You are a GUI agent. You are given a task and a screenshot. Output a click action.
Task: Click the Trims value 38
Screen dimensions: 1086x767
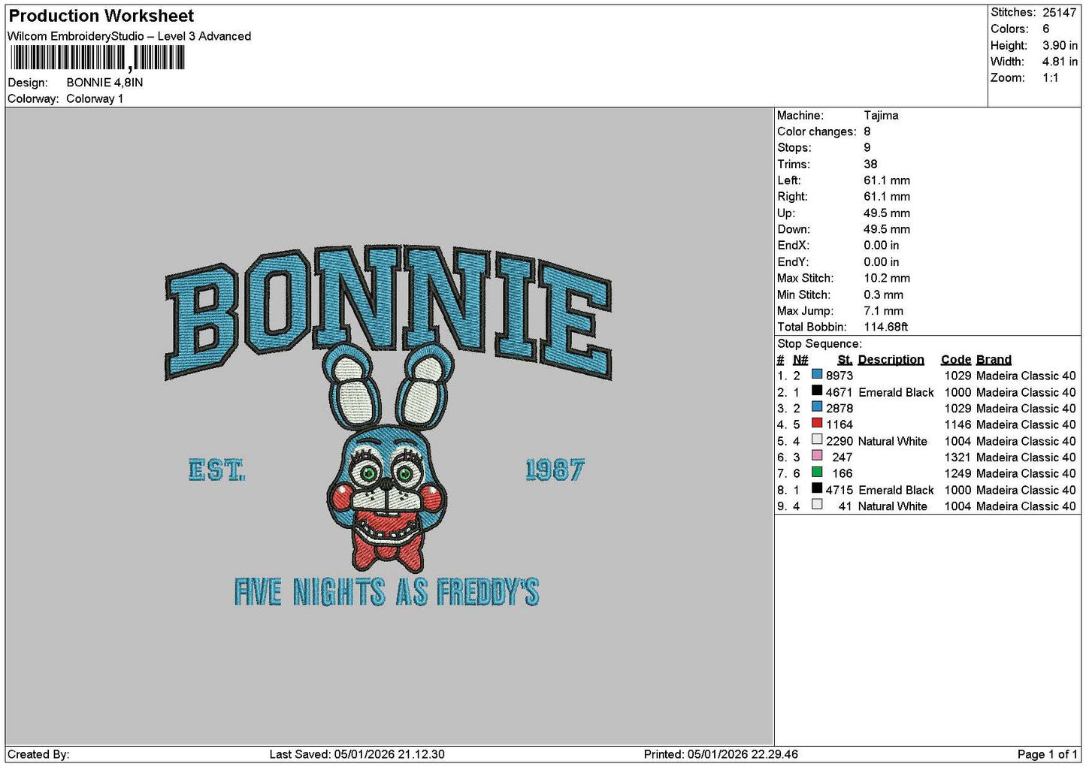point(870,165)
